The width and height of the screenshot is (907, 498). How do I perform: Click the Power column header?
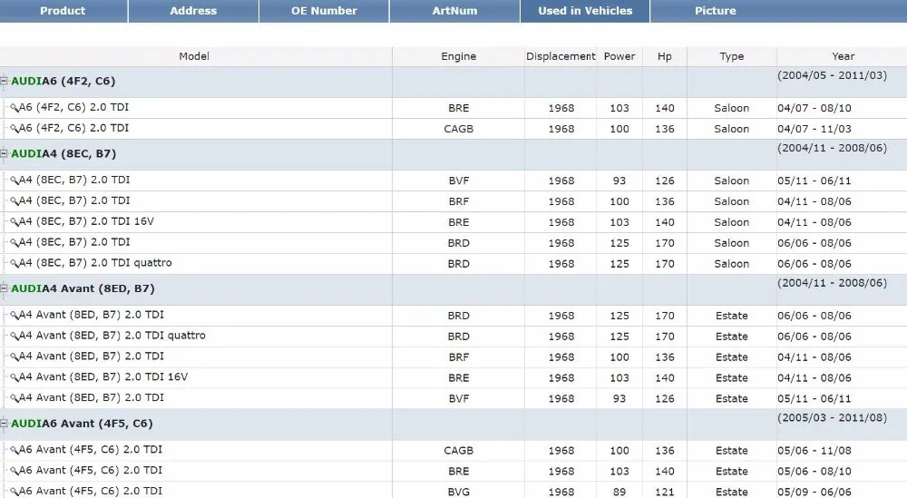point(619,56)
